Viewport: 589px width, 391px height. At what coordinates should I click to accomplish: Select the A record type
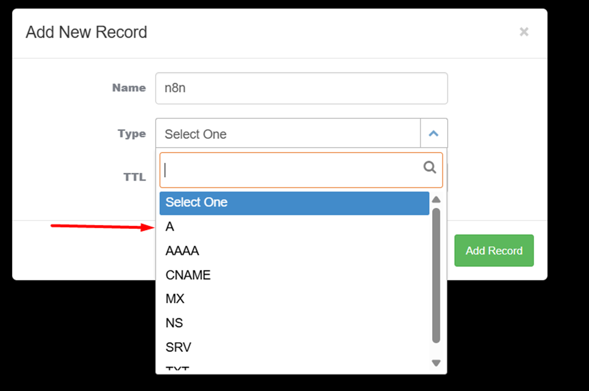click(x=170, y=227)
